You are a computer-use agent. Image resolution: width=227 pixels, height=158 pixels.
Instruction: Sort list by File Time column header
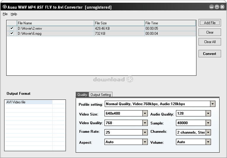tap(170, 23)
